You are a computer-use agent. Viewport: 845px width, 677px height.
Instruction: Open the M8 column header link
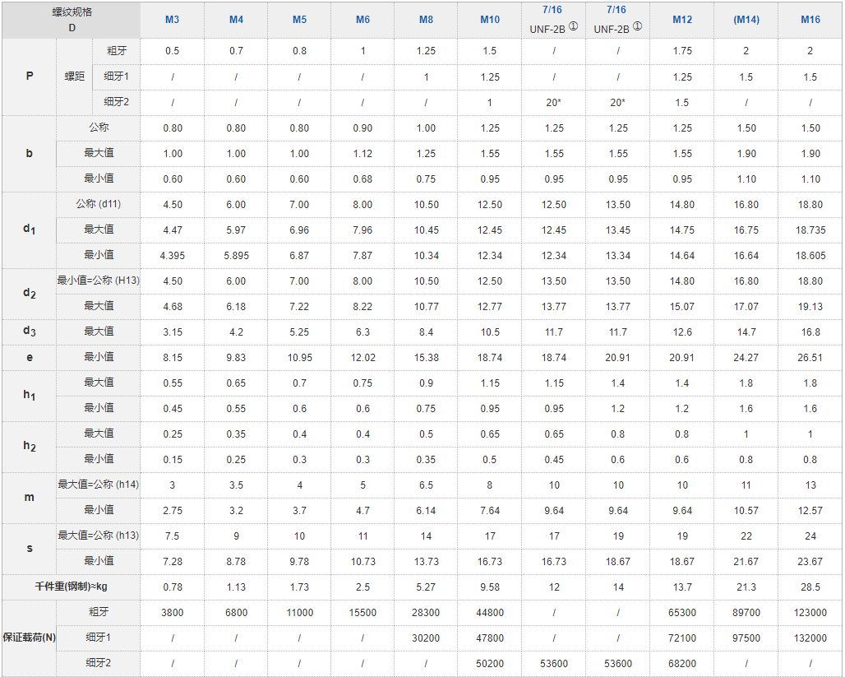[427, 20]
